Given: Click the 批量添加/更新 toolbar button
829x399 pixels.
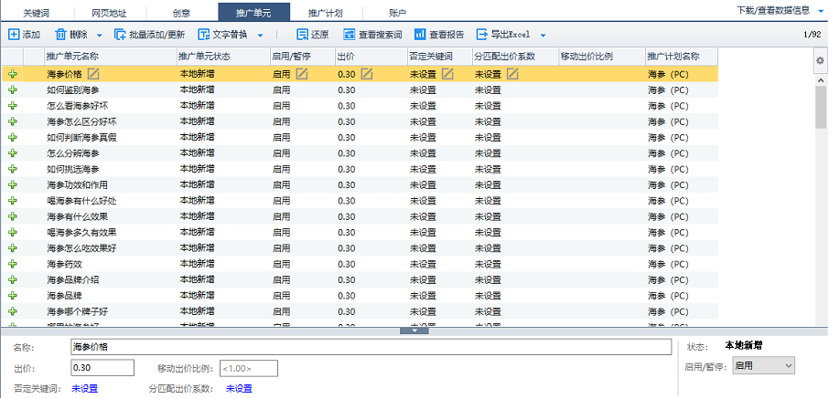Looking at the screenshot, I should 150,35.
